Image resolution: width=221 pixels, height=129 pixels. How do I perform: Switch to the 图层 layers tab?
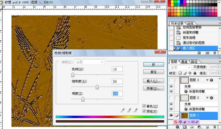point(174,62)
